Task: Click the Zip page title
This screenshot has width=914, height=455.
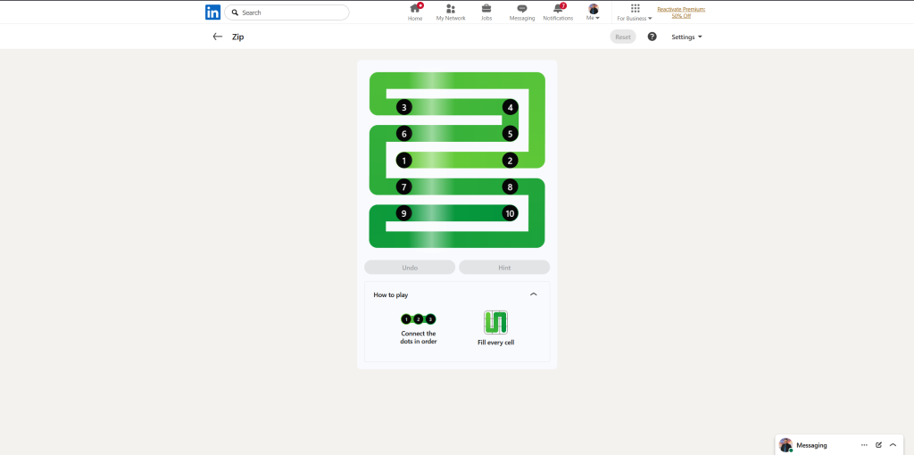Action: pyautogui.click(x=237, y=37)
